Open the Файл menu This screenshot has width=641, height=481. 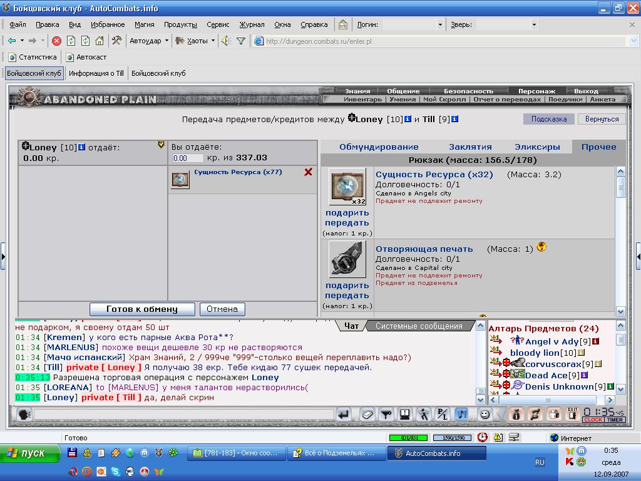(18, 24)
